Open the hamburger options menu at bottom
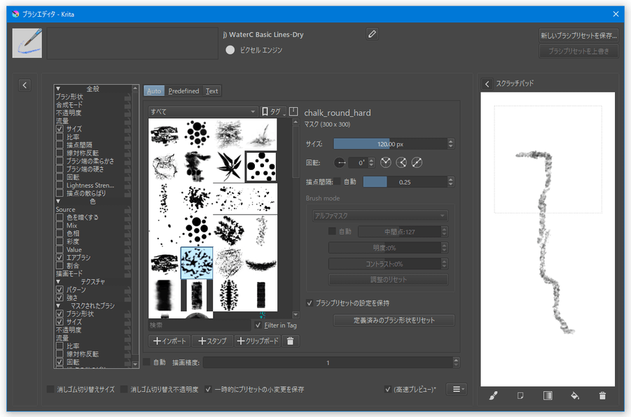This screenshot has height=417, width=631. pos(457,389)
